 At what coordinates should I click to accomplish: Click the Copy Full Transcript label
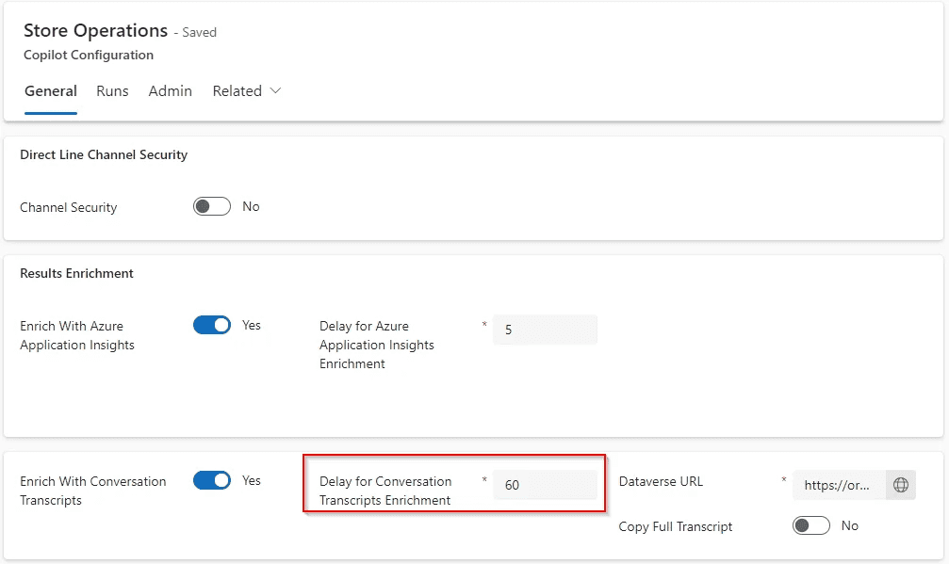click(x=676, y=526)
